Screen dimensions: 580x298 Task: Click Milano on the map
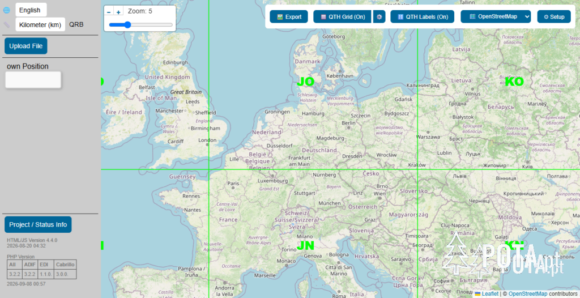point(304,236)
